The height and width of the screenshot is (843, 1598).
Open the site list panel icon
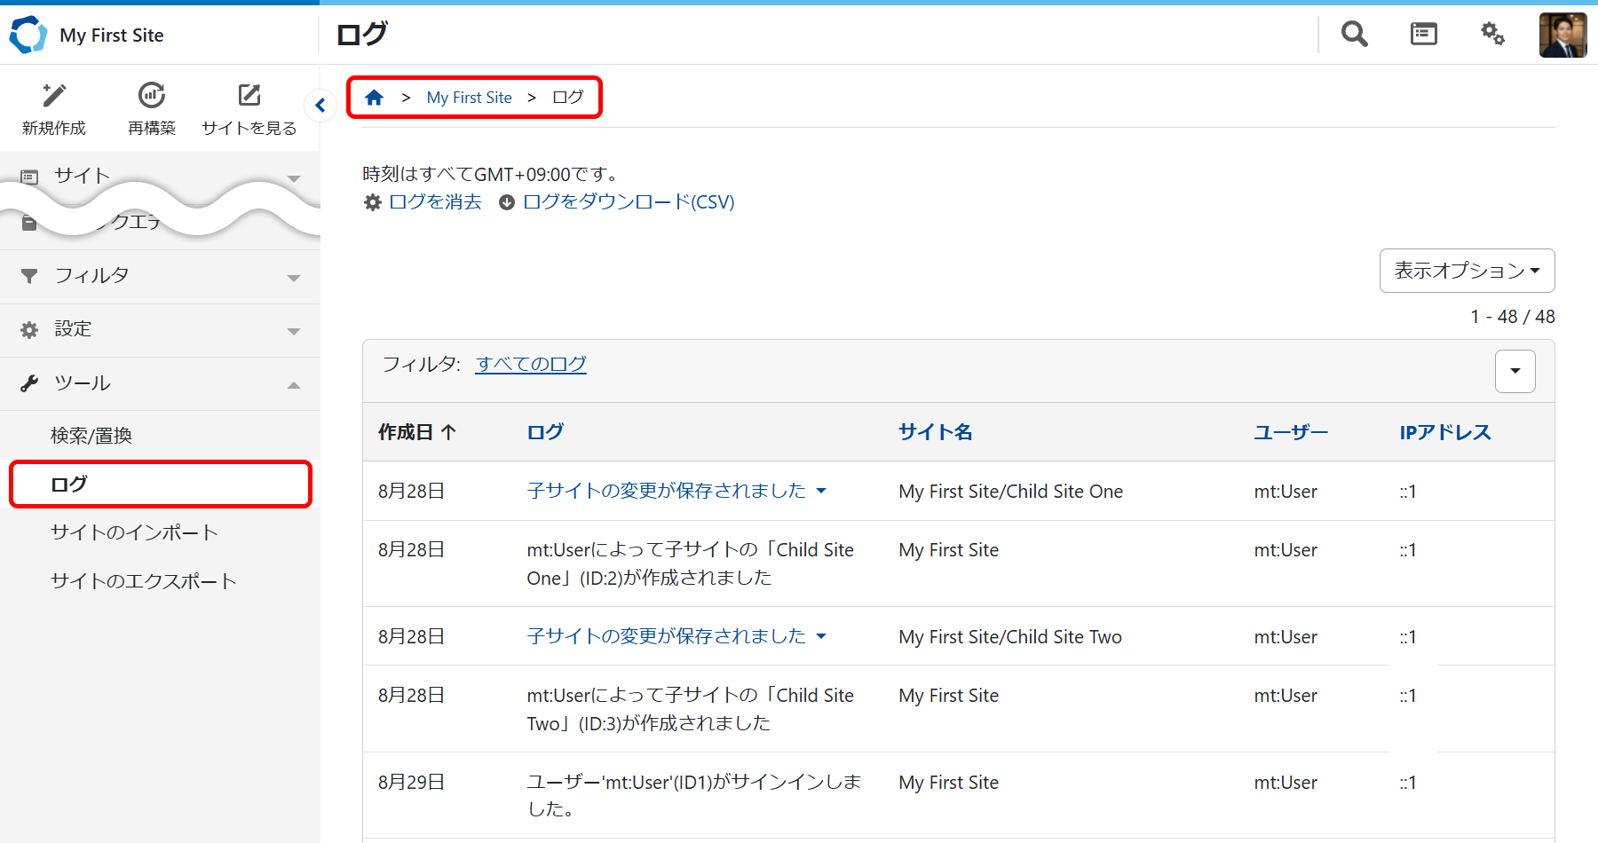click(1423, 35)
